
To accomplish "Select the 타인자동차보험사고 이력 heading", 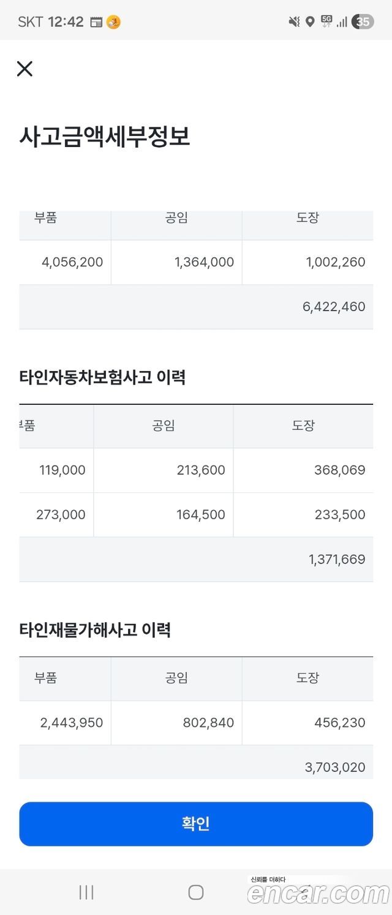I will pyautogui.click(x=102, y=377).
